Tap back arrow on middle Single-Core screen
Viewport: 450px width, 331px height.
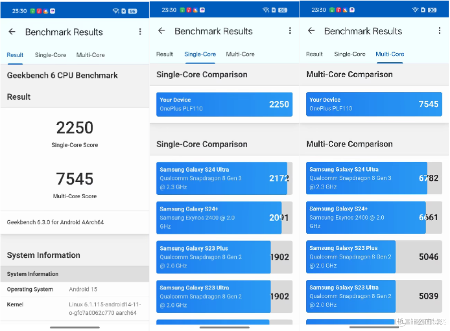[162, 31]
